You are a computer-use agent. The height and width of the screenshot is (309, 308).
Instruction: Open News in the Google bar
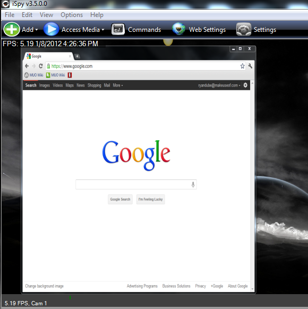click(80, 85)
